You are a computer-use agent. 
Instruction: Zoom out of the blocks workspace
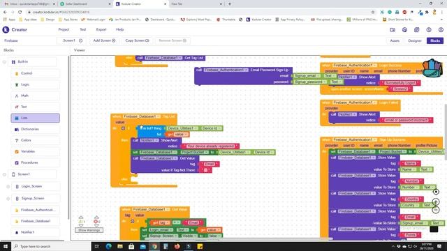pos(436,210)
